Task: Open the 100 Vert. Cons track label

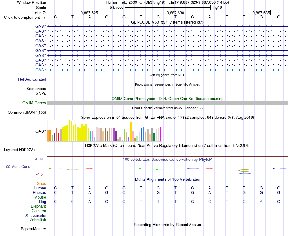Action: tap(17, 166)
